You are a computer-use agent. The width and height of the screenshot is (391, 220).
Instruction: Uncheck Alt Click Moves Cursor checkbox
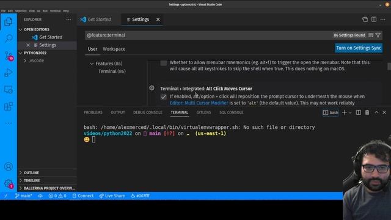(x=163, y=97)
